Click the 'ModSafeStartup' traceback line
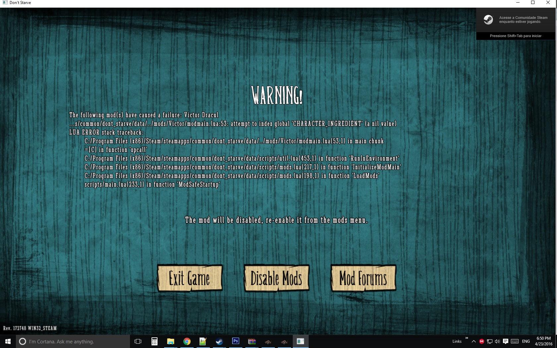 [x=152, y=184]
